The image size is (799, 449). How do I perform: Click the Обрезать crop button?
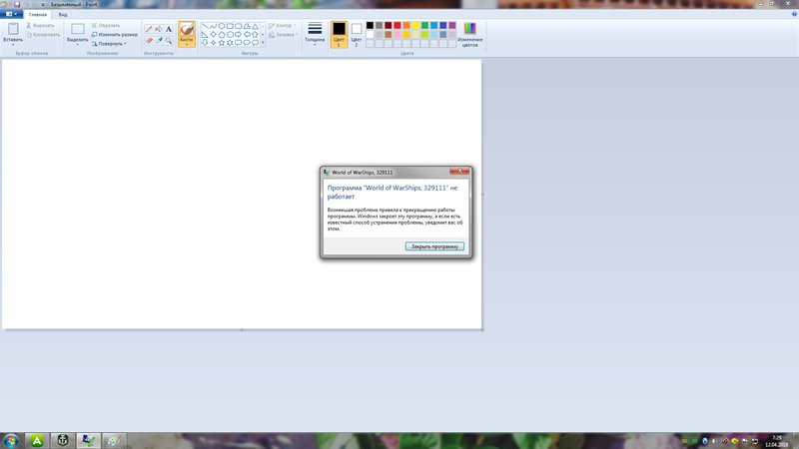click(x=106, y=26)
